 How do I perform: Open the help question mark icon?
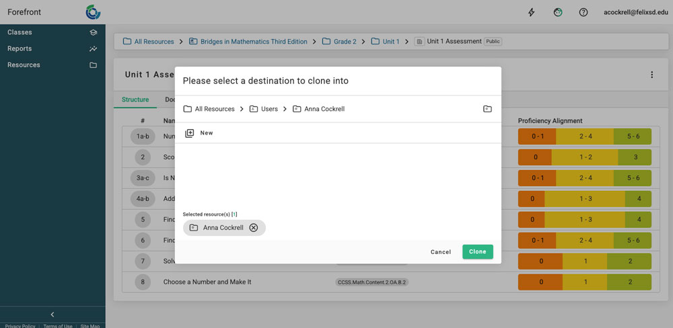click(583, 12)
